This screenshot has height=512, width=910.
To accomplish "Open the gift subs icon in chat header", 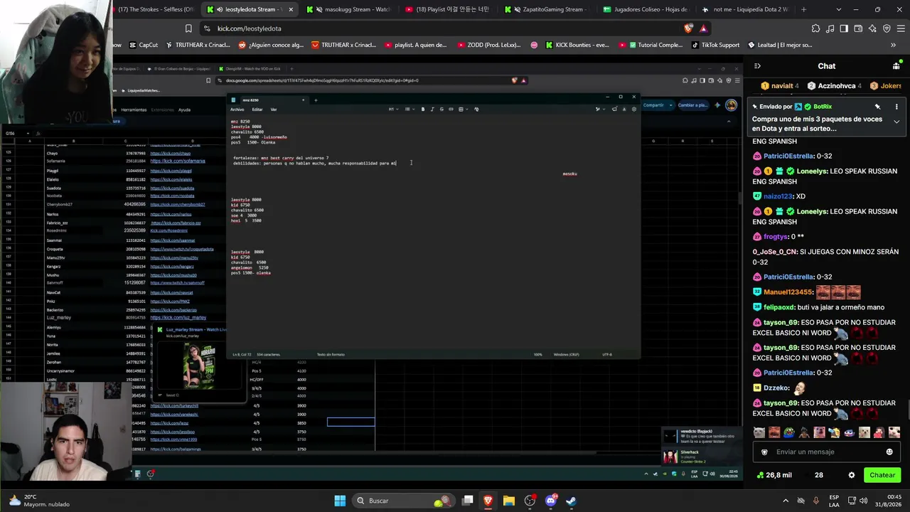I will tap(895, 66).
